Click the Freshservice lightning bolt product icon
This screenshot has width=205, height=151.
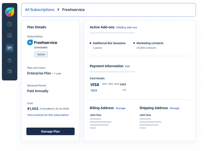[x=30, y=42]
